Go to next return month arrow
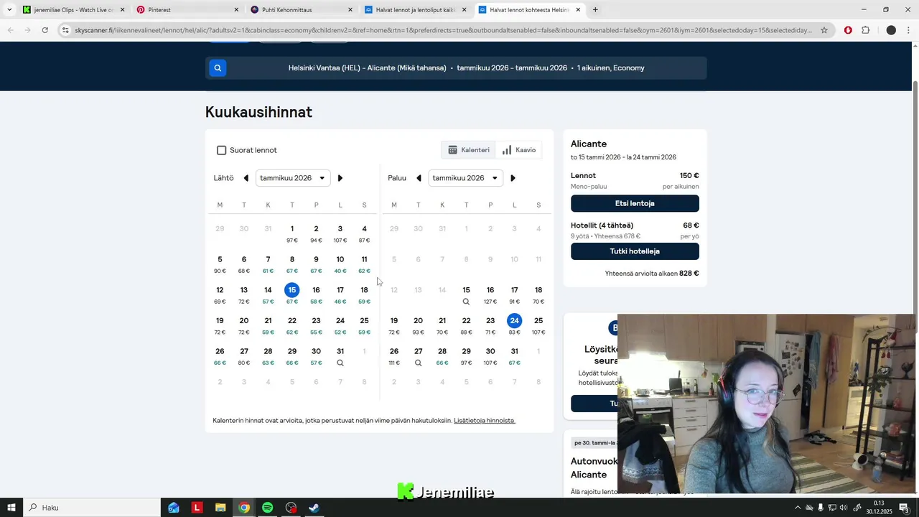The width and height of the screenshot is (919, 517). click(513, 178)
